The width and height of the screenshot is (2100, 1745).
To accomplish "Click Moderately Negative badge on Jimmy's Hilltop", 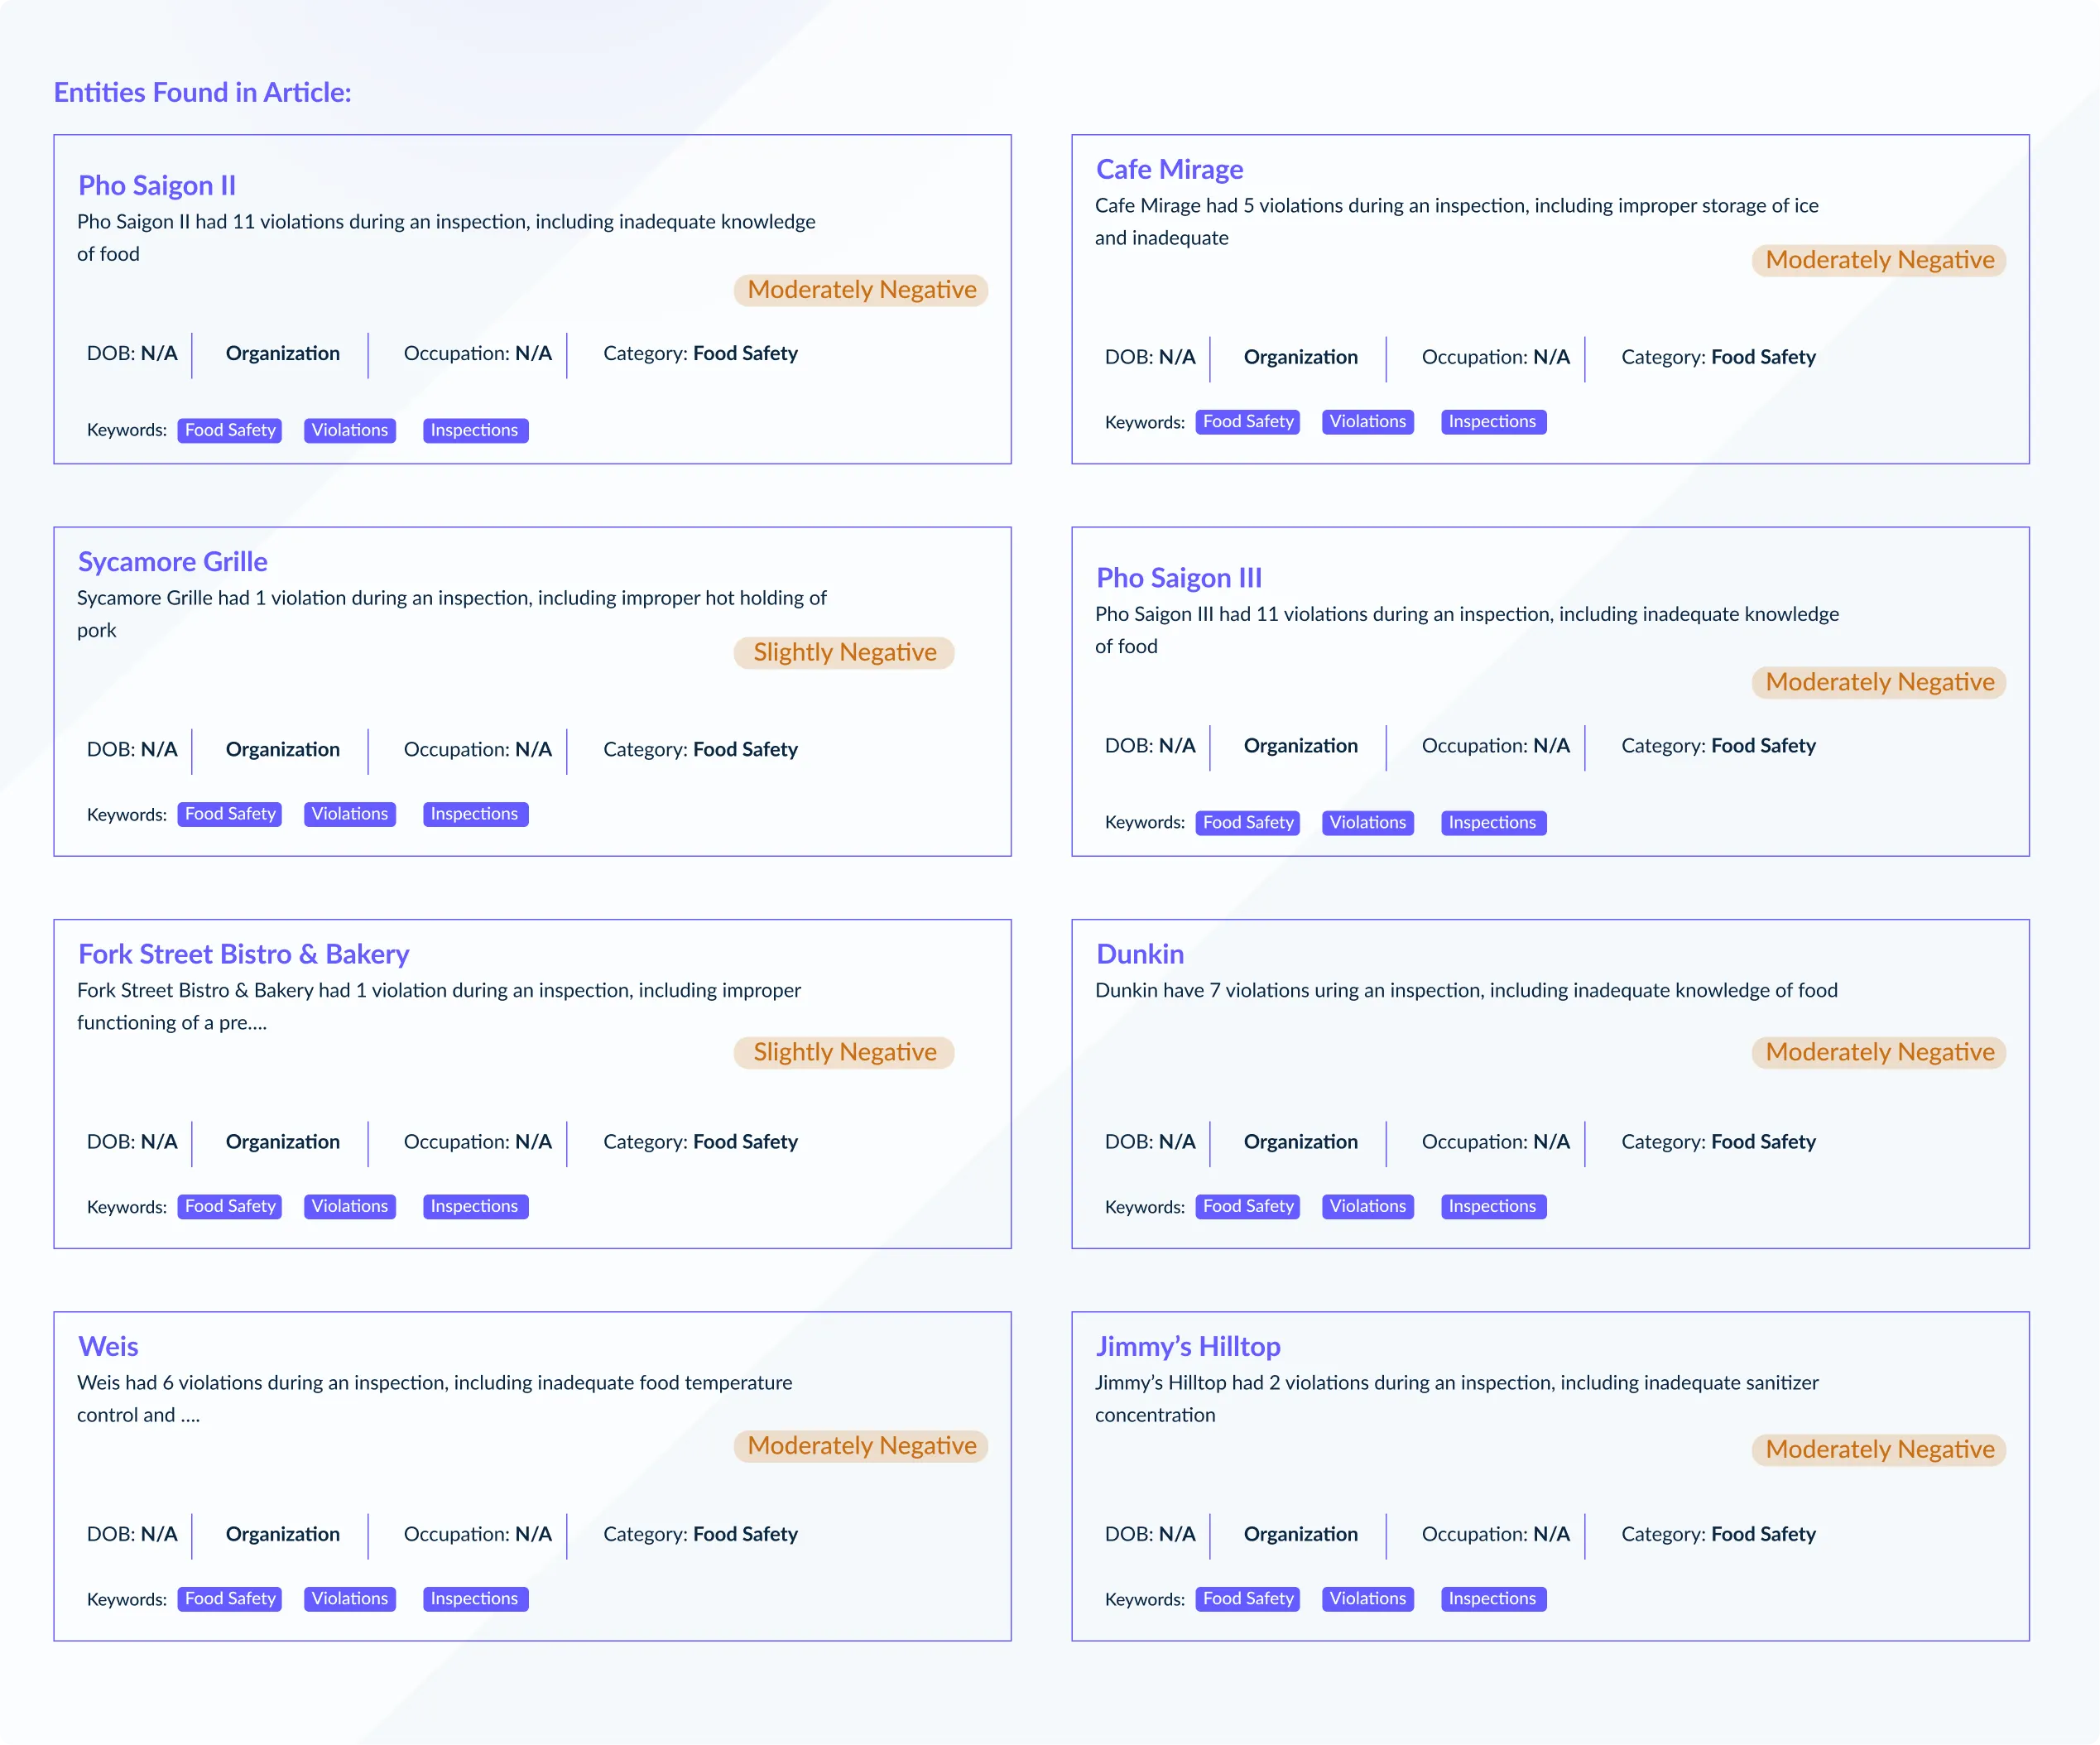I will [x=1879, y=1450].
